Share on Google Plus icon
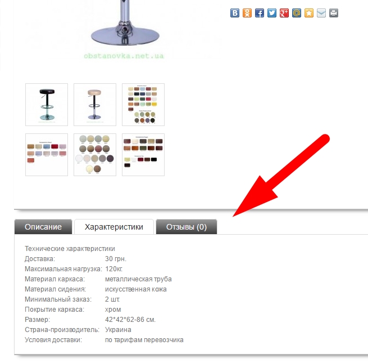This screenshot has width=368, height=363. [x=284, y=13]
